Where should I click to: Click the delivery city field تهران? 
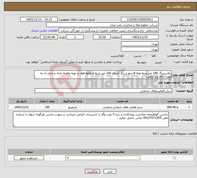point(140,49)
